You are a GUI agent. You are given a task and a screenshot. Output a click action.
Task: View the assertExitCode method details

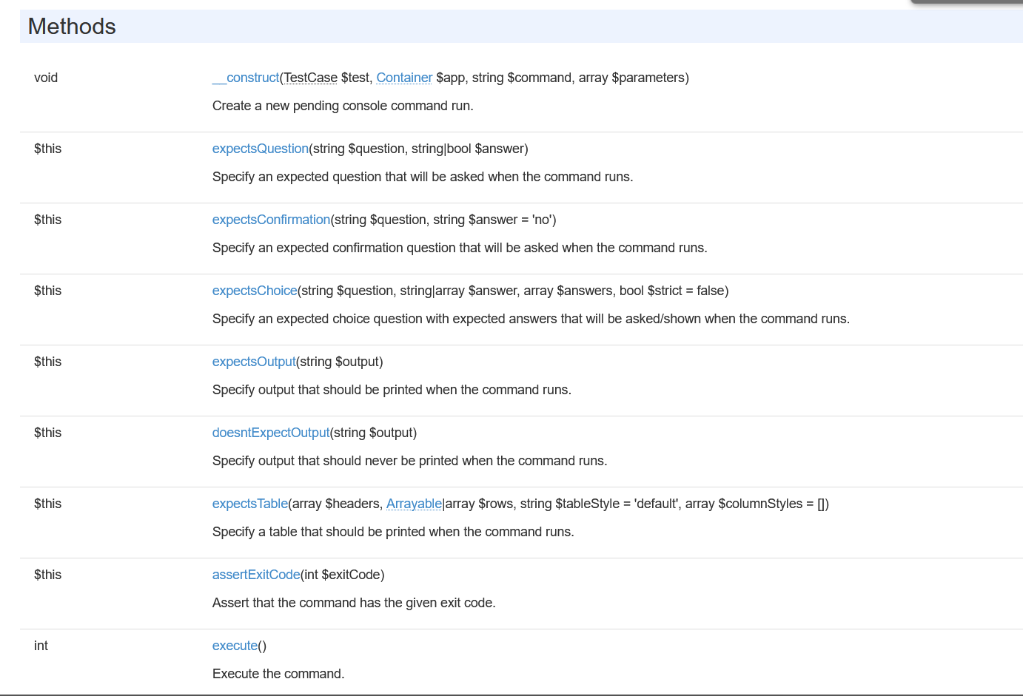click(x=256, y=575)
